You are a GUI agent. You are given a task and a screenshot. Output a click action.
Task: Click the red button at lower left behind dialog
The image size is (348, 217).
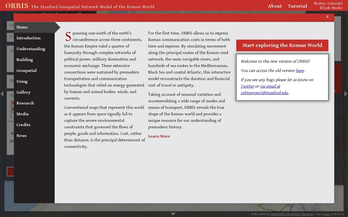pyautogui.click(x=10, y=171)
